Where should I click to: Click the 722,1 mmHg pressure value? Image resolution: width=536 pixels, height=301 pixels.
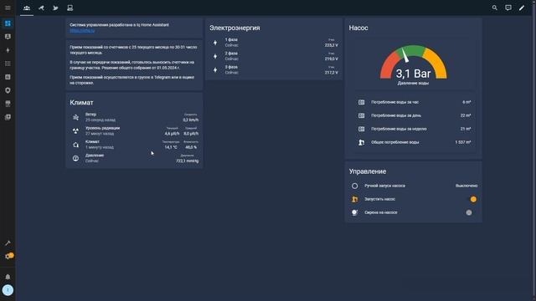(x=187, y=161)
